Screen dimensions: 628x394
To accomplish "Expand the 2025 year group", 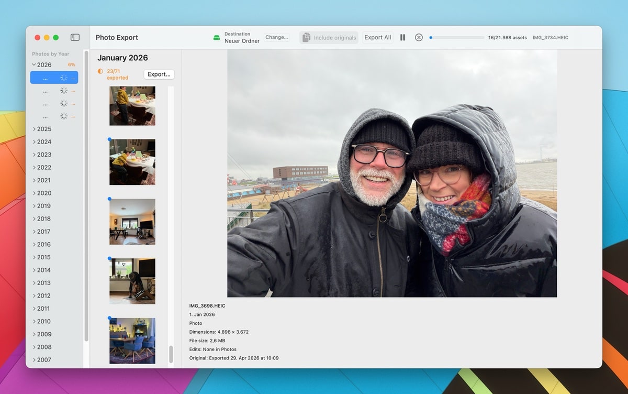I will [35, 128].
